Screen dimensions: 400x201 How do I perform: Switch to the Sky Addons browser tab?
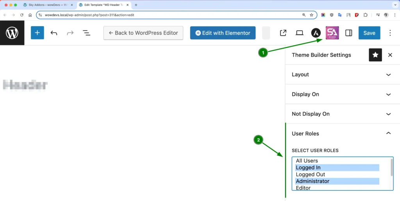click(47, 5)
